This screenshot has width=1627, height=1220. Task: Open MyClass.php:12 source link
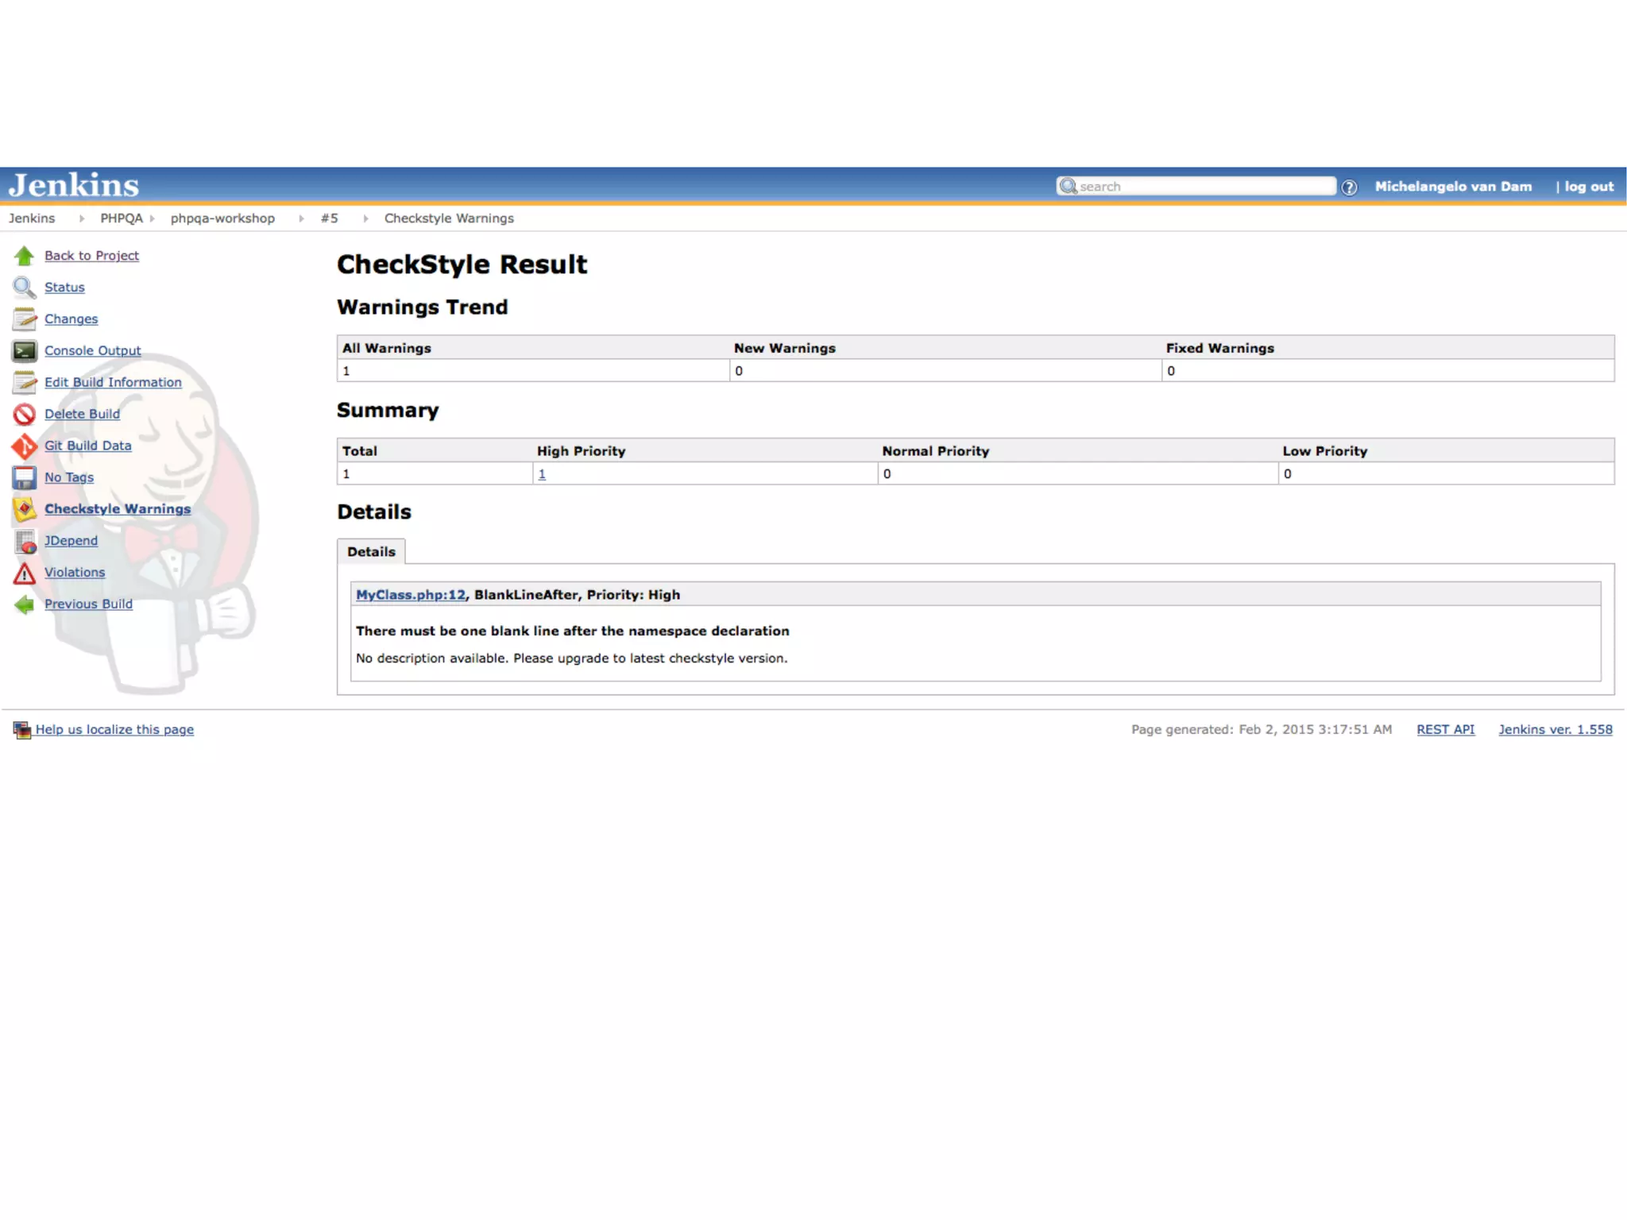click(x=411, y=595)
